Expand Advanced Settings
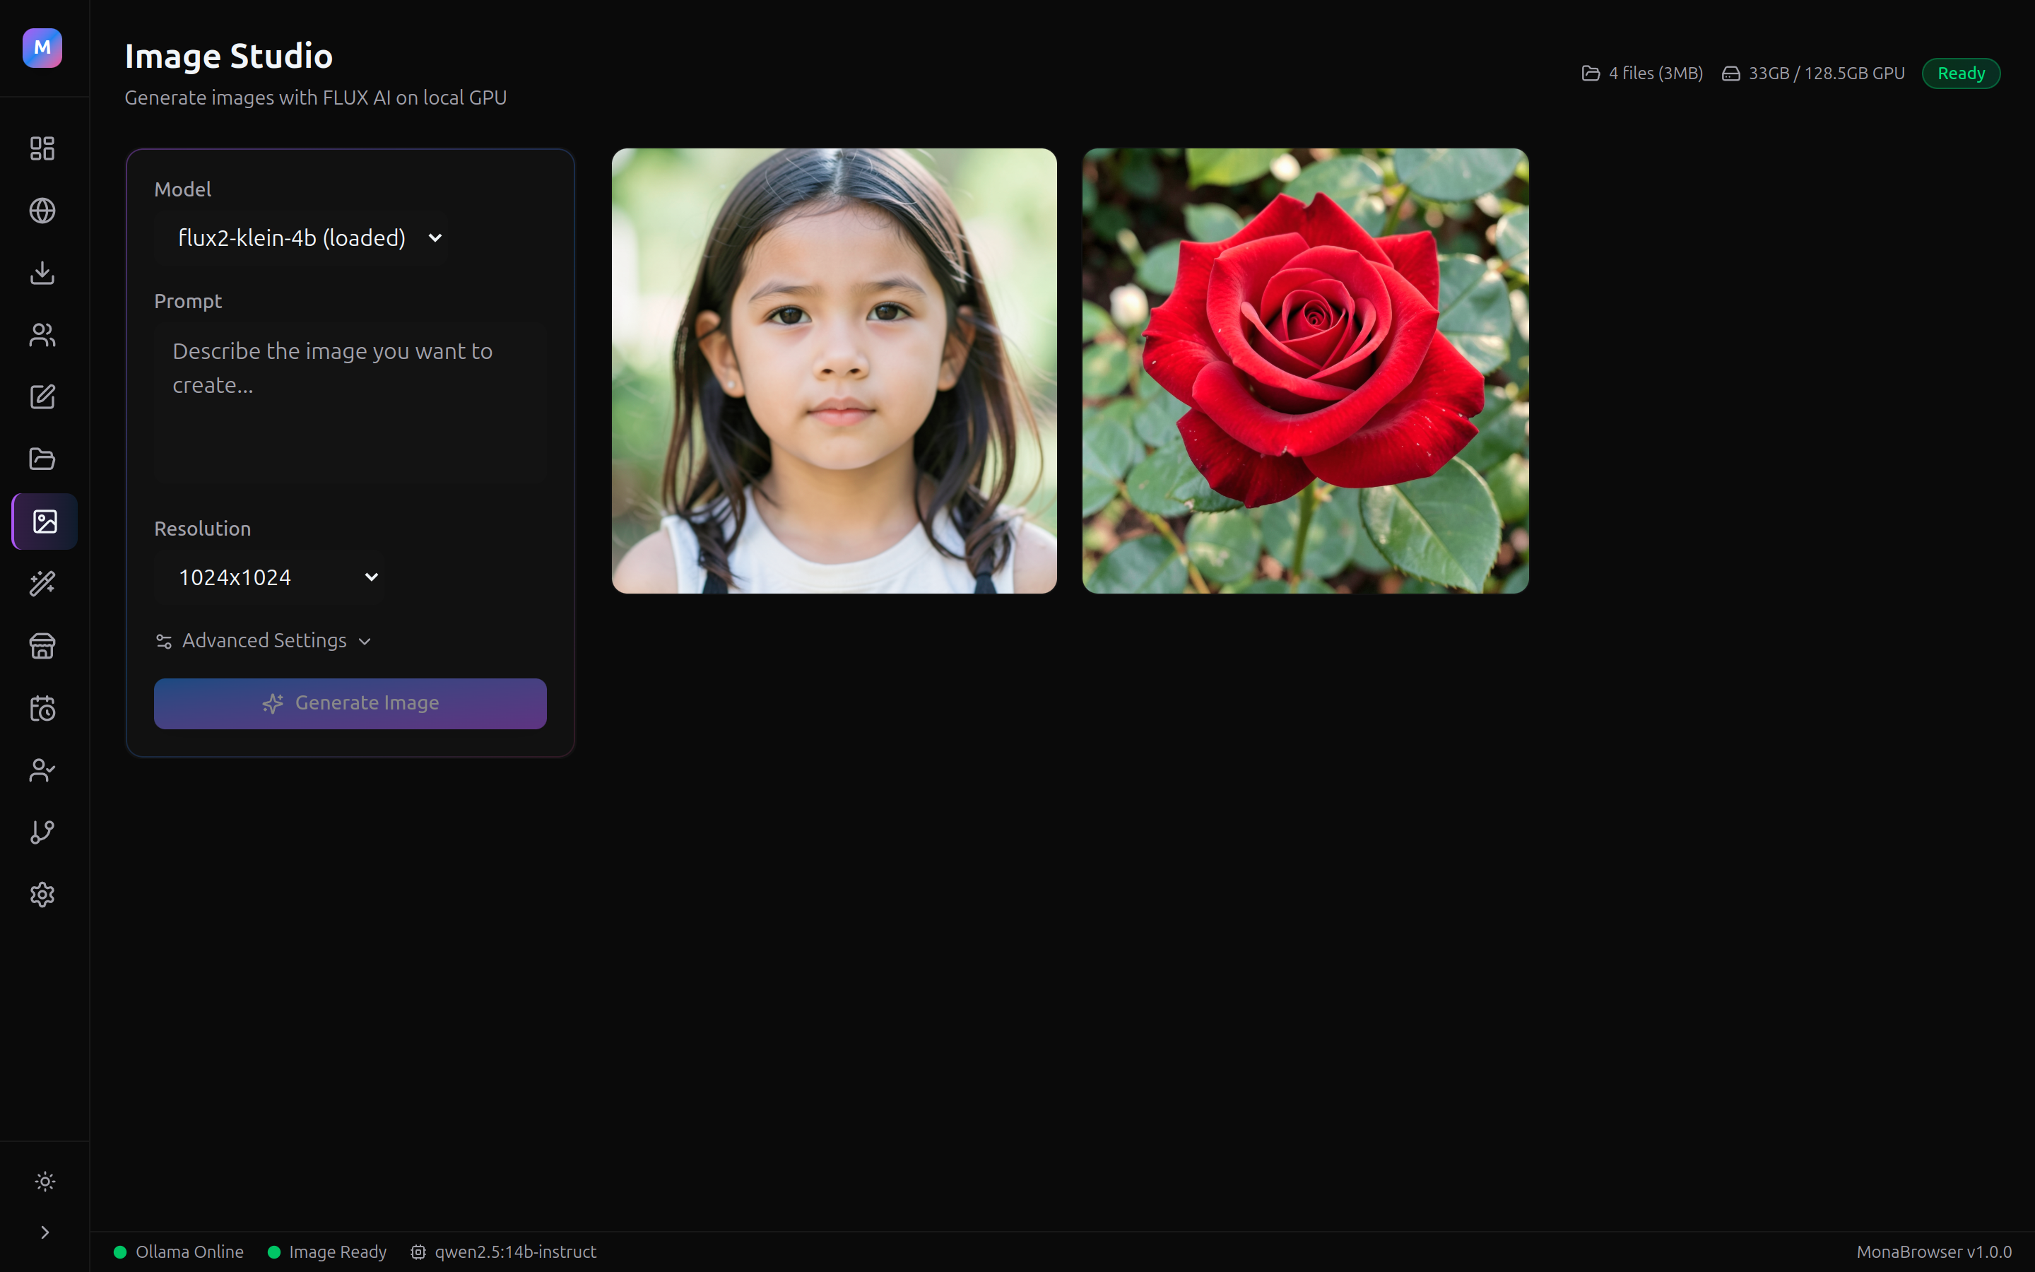This screenshot has height=1272, width=2035. click(263, 640)
